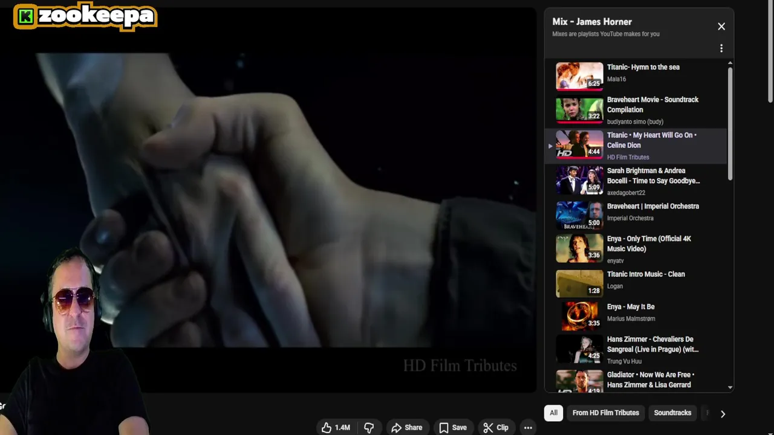
Task: Open the Braveheart Soundtrack Compilation thumbnail
Action: coord(579,109)
